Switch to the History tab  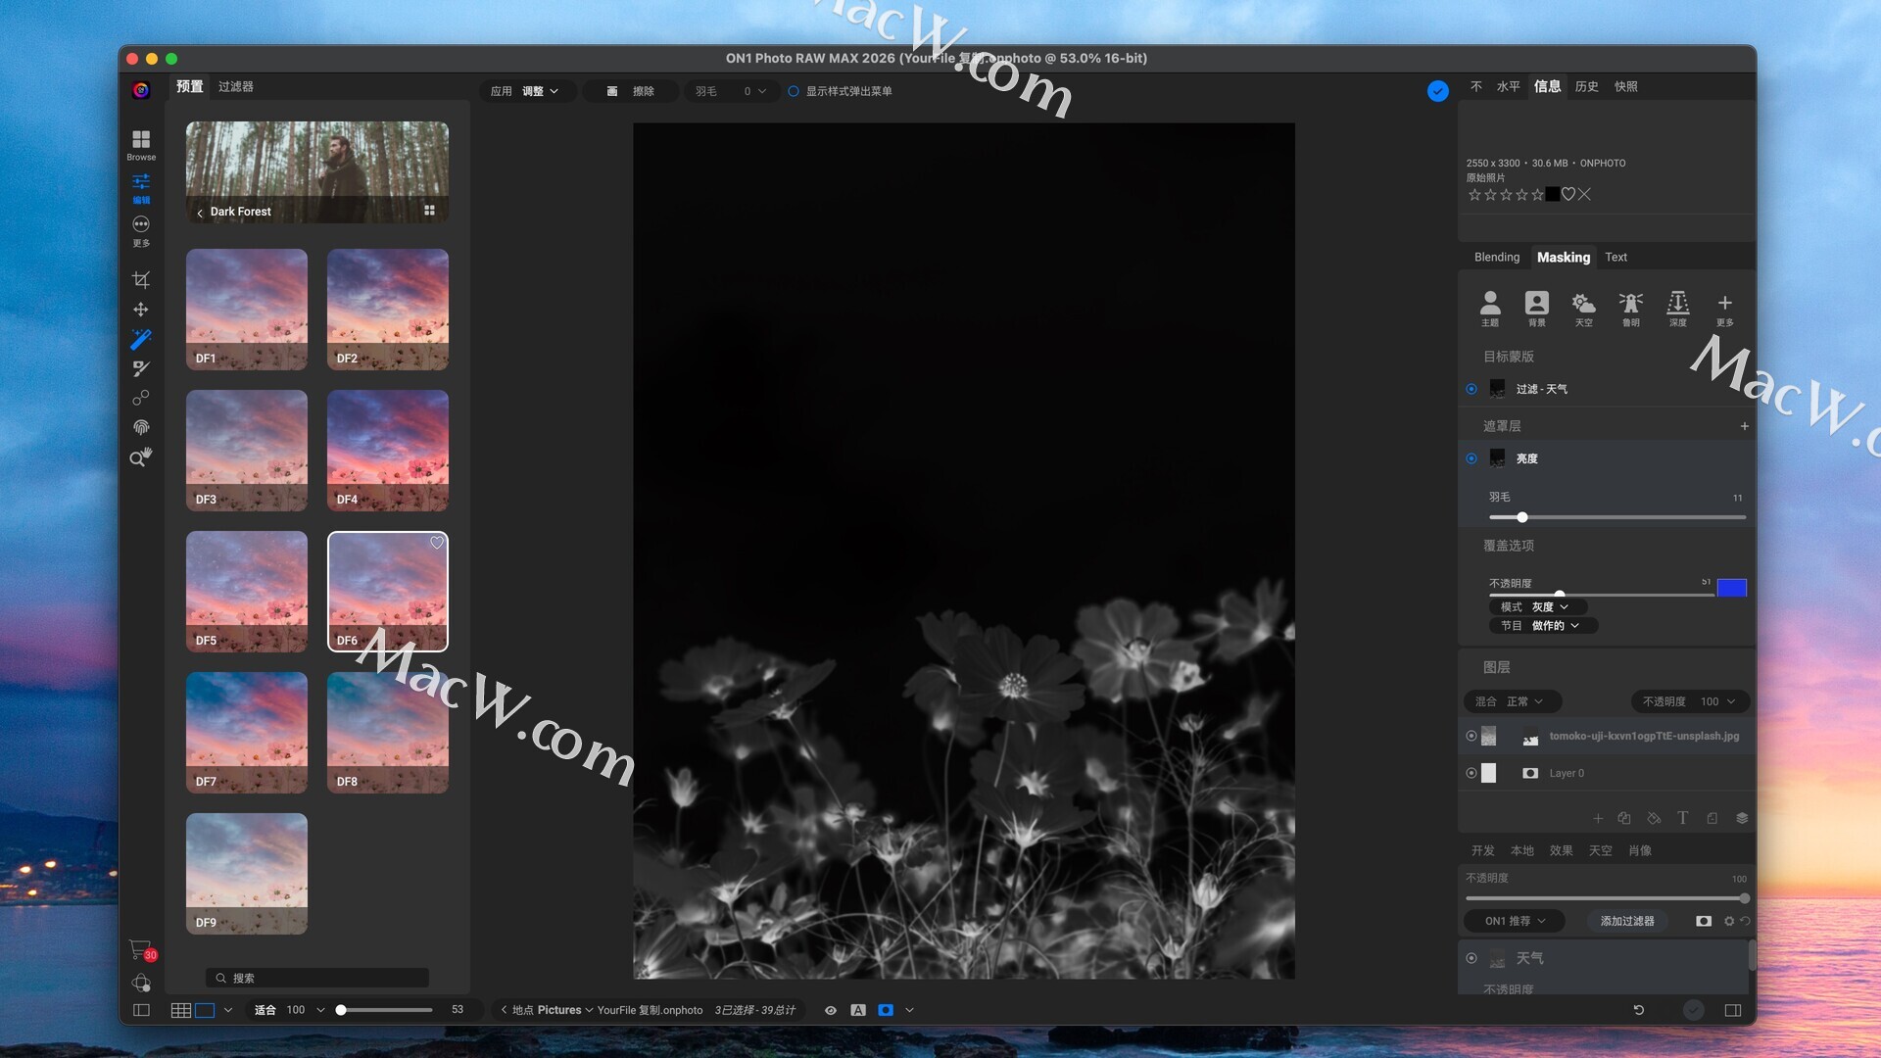[x=1586, y=86]
